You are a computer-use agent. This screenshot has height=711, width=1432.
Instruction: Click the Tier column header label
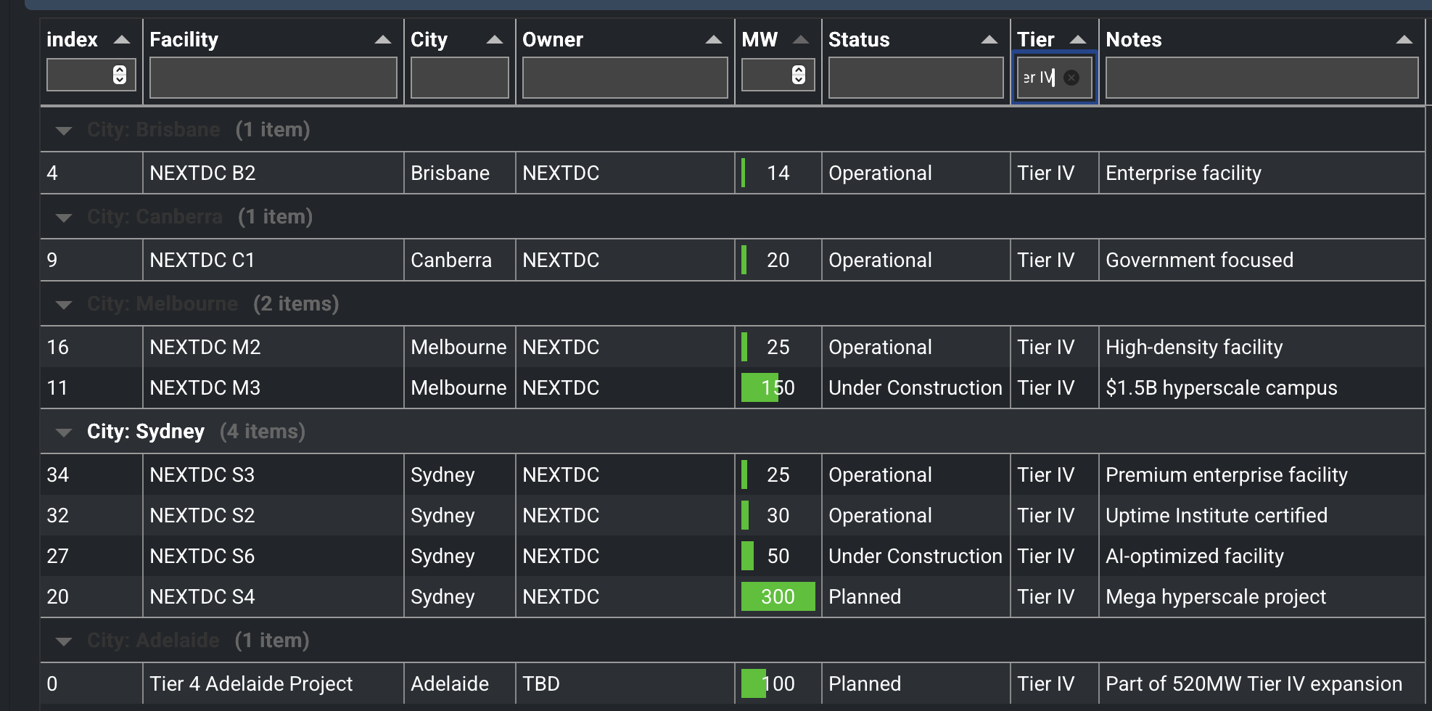coord(1035,40)
